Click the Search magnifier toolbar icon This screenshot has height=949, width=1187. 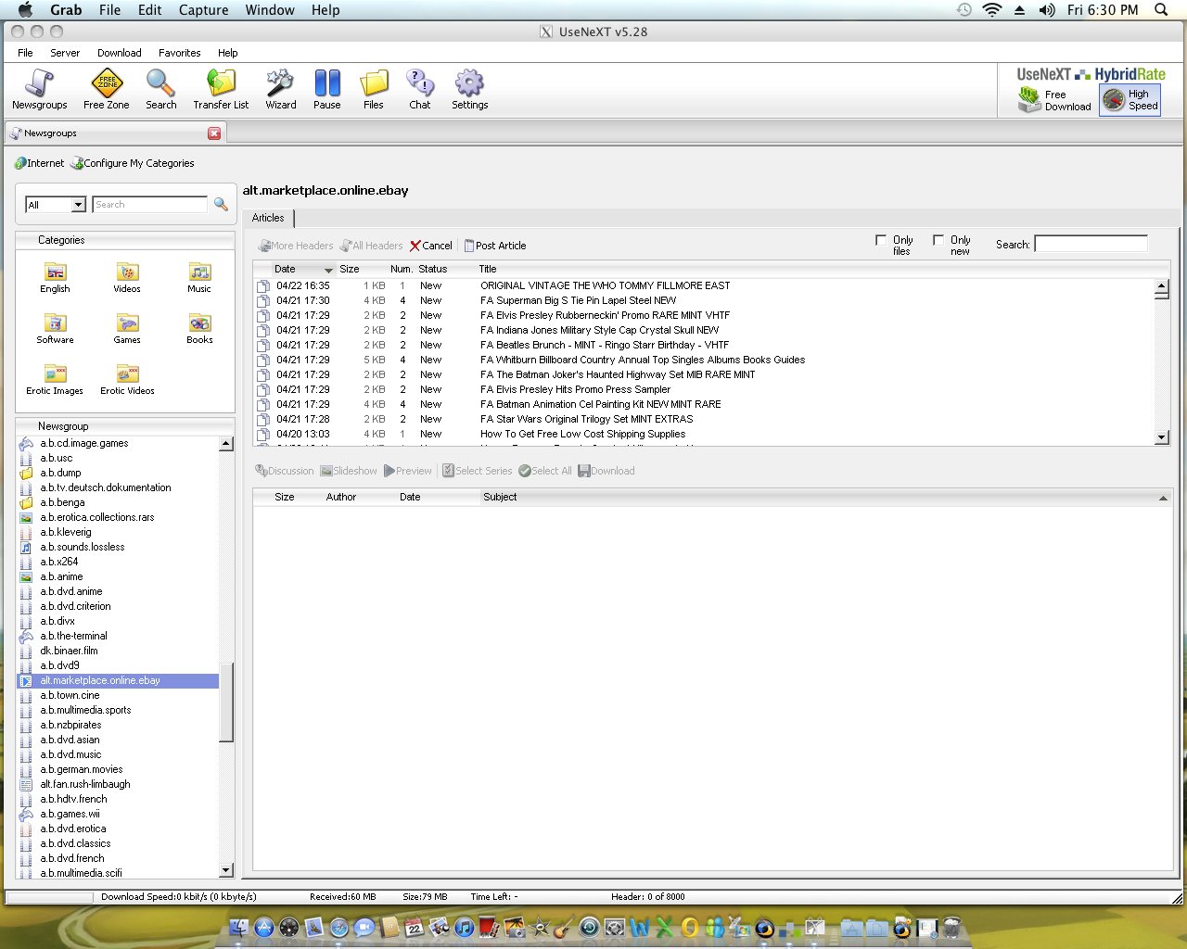click(160, 83)
